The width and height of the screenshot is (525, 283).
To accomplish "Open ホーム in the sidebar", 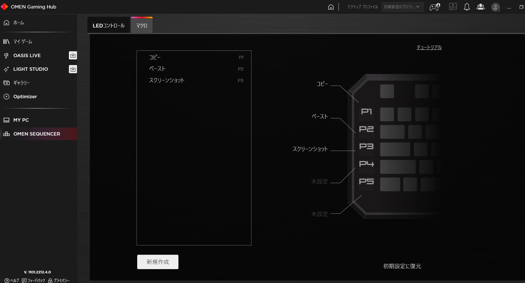I will coord(38,23).
